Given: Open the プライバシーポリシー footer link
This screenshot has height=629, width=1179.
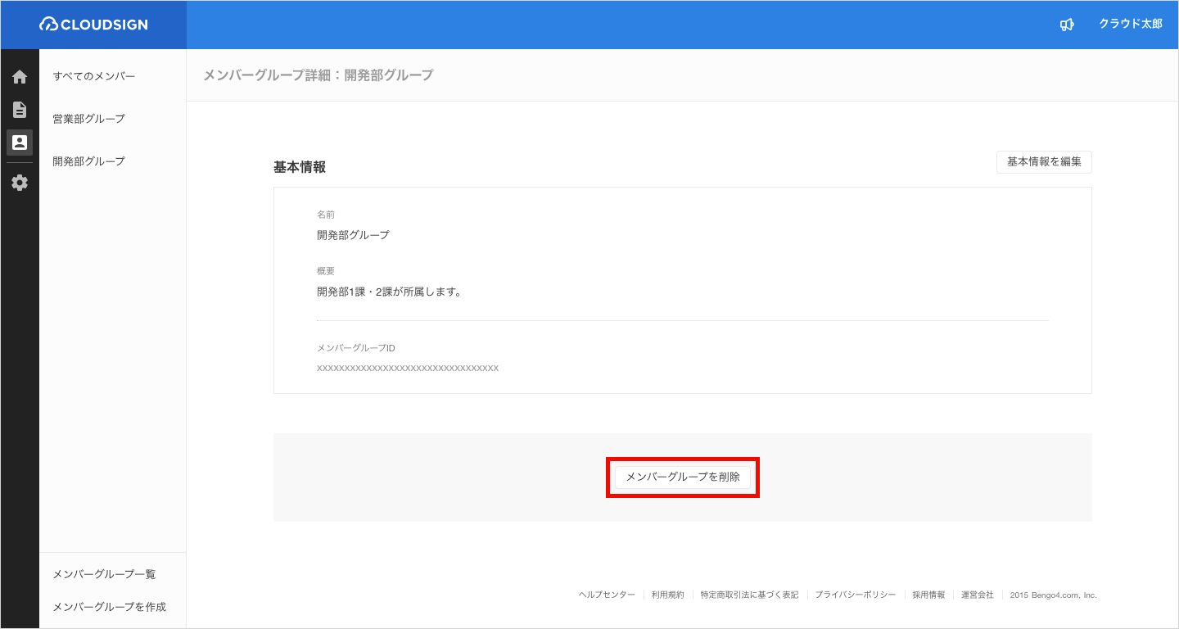Looking at the screenshot, I should (x=855, y=595).
